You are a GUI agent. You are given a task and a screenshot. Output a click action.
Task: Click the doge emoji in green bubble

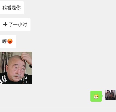click(96, 97)
